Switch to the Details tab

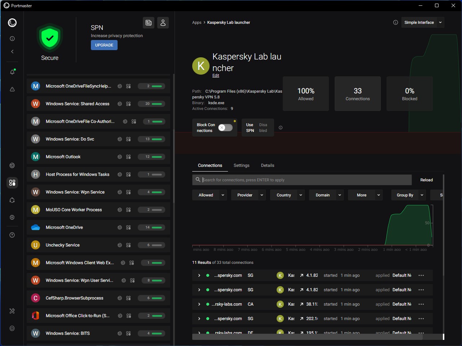[268, 165]
